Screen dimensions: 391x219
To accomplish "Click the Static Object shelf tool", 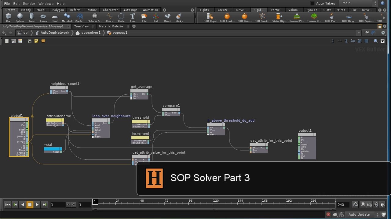I will coord(280,18).
